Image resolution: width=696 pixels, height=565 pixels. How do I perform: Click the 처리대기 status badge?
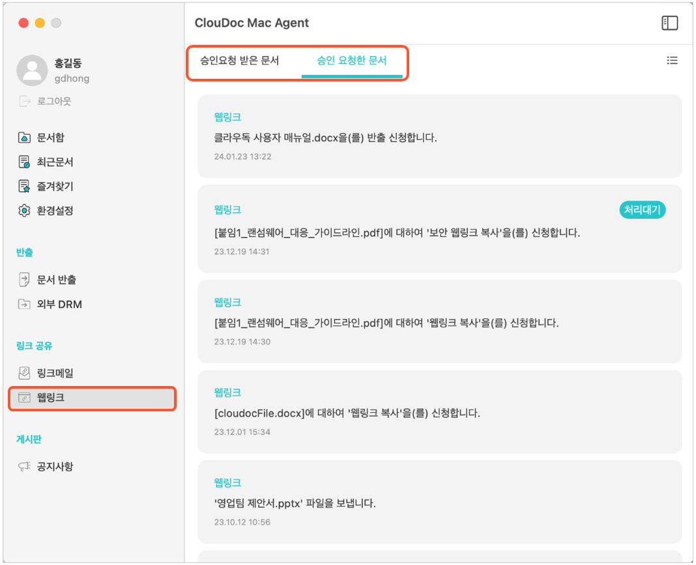tap(643, 210)
